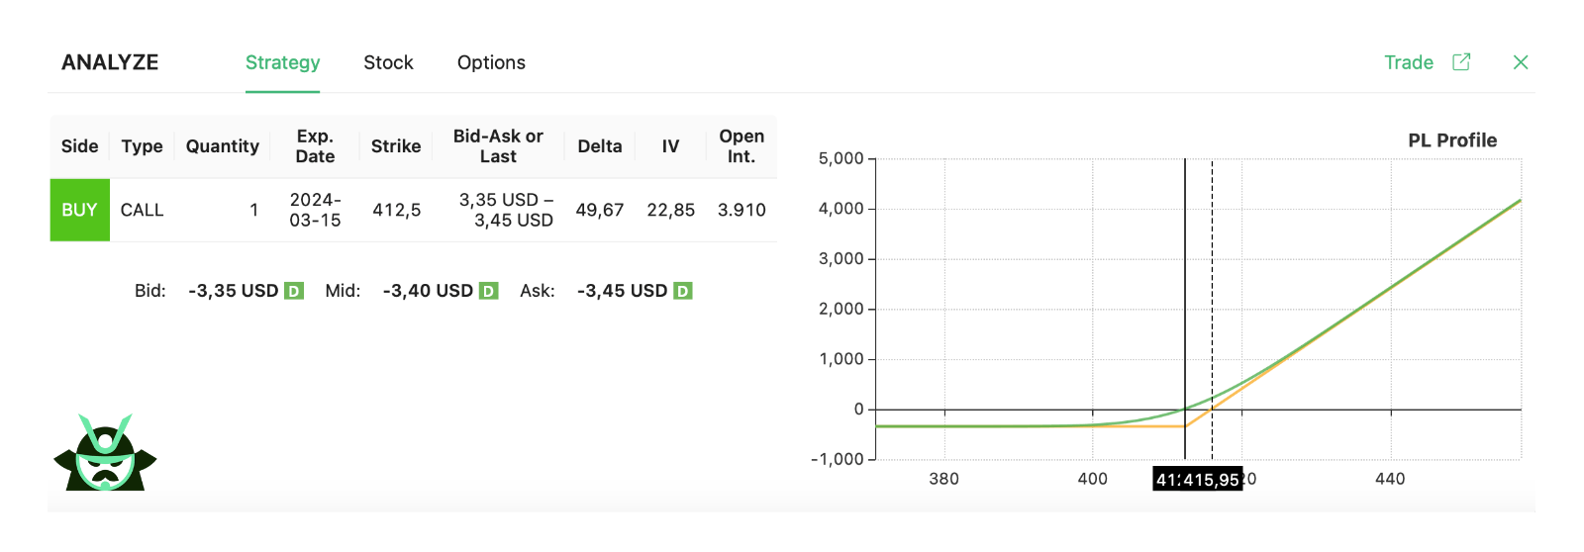Viewport: 1584px width, 552px height.
Task: Click the 412,5 strike value
Action: click(x=396, y=210)
